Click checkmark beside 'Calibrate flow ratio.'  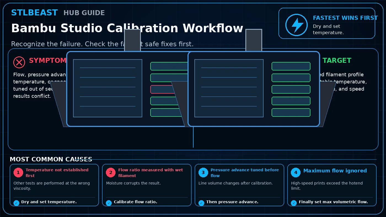pos(109,203)
